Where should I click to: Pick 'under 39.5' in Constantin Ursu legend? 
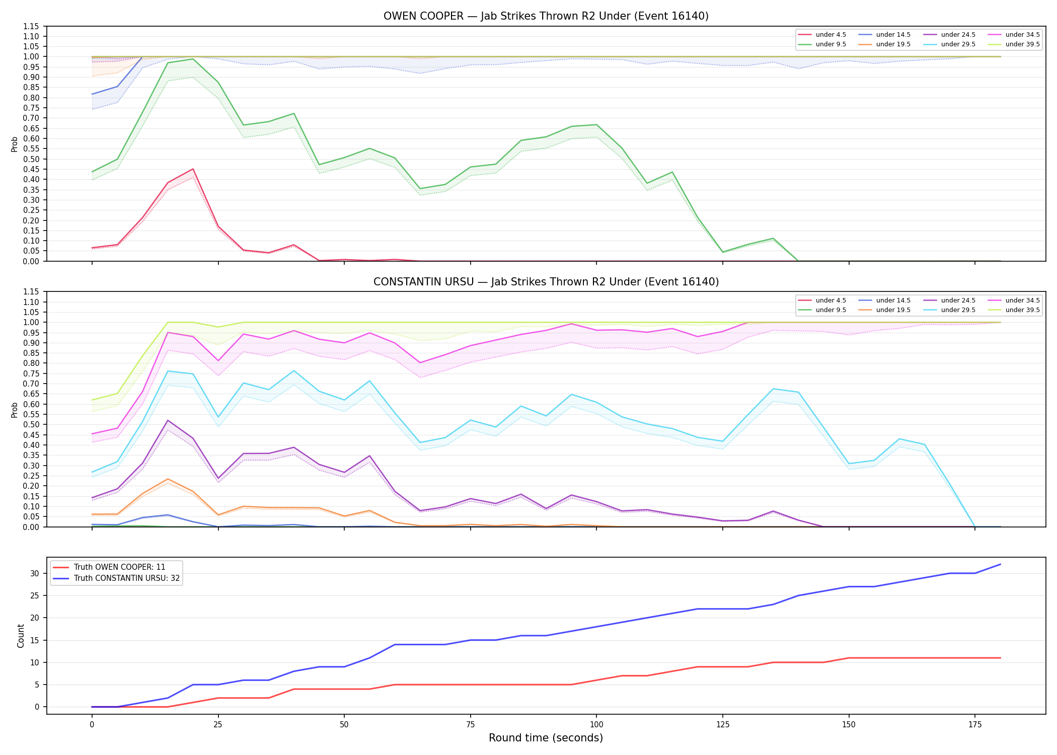(1014, 310)
